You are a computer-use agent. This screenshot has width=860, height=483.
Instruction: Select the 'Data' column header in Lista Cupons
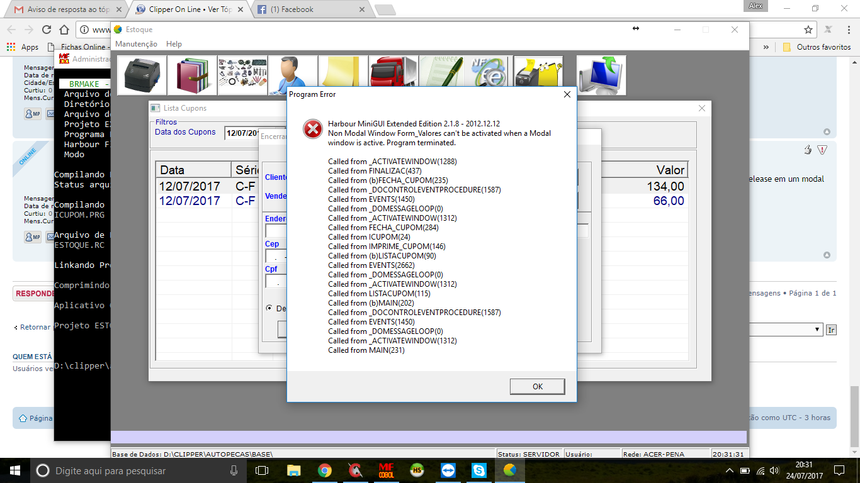[194, 170]
